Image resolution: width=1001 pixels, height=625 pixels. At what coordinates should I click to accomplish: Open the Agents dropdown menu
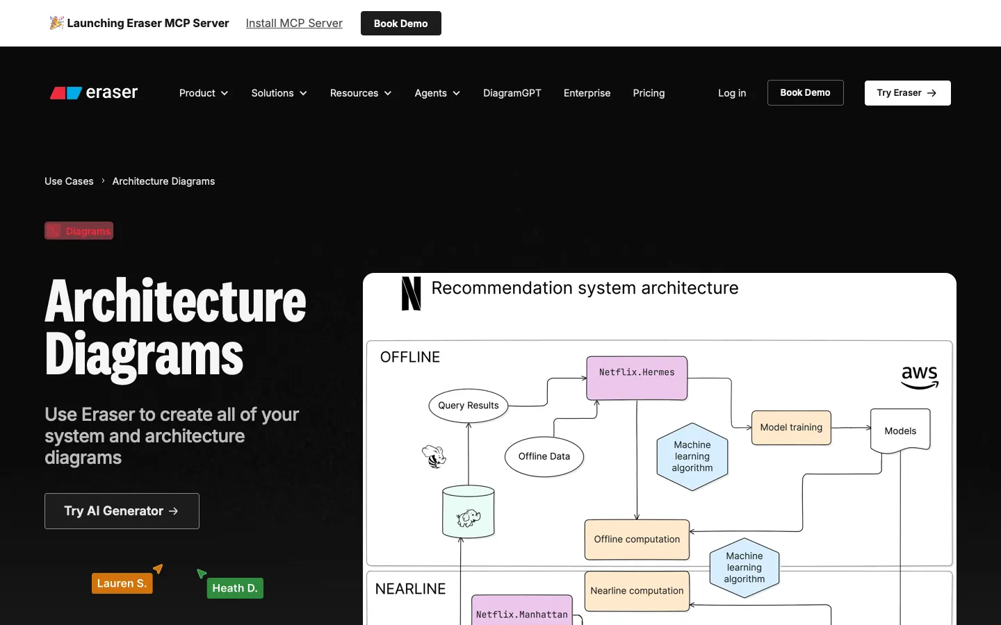pyautogui.click(x=437, y=93)
